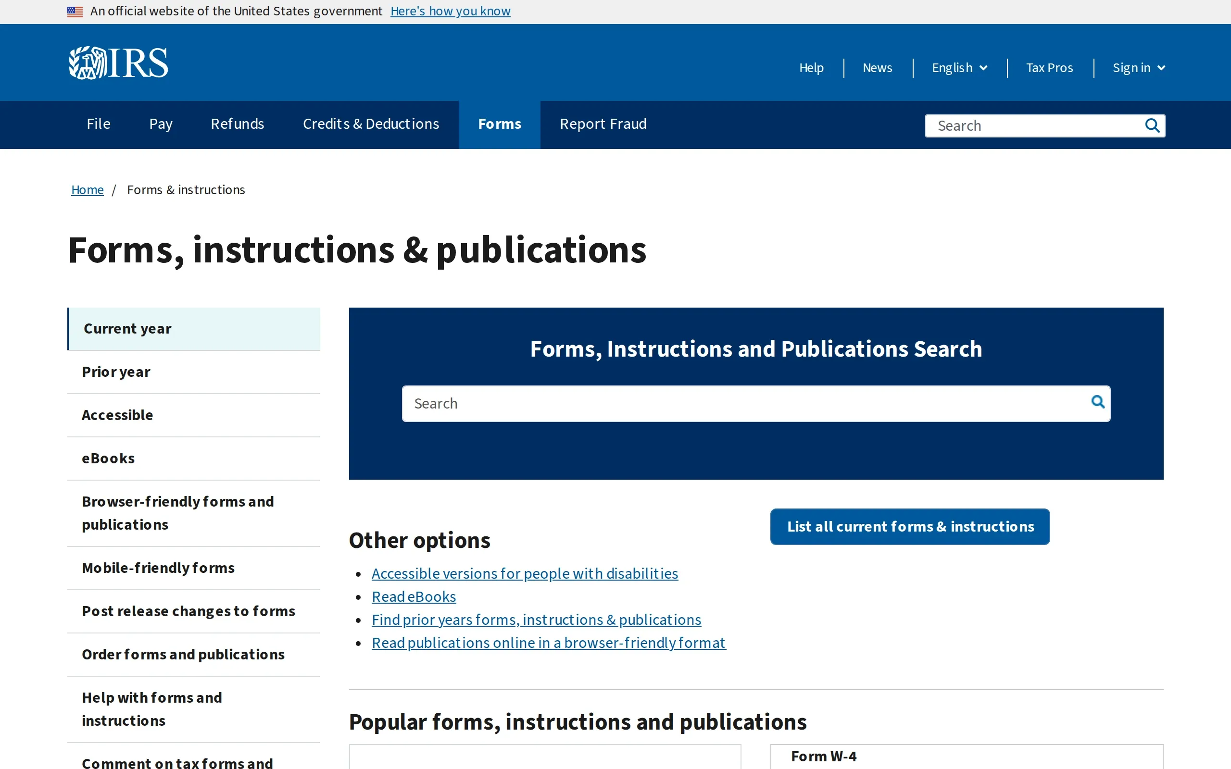Open eBooks sidebar item

[x=194, y=458]
